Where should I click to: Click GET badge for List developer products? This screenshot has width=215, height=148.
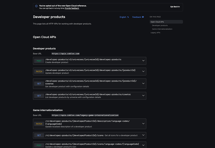[x=39, y=96]
